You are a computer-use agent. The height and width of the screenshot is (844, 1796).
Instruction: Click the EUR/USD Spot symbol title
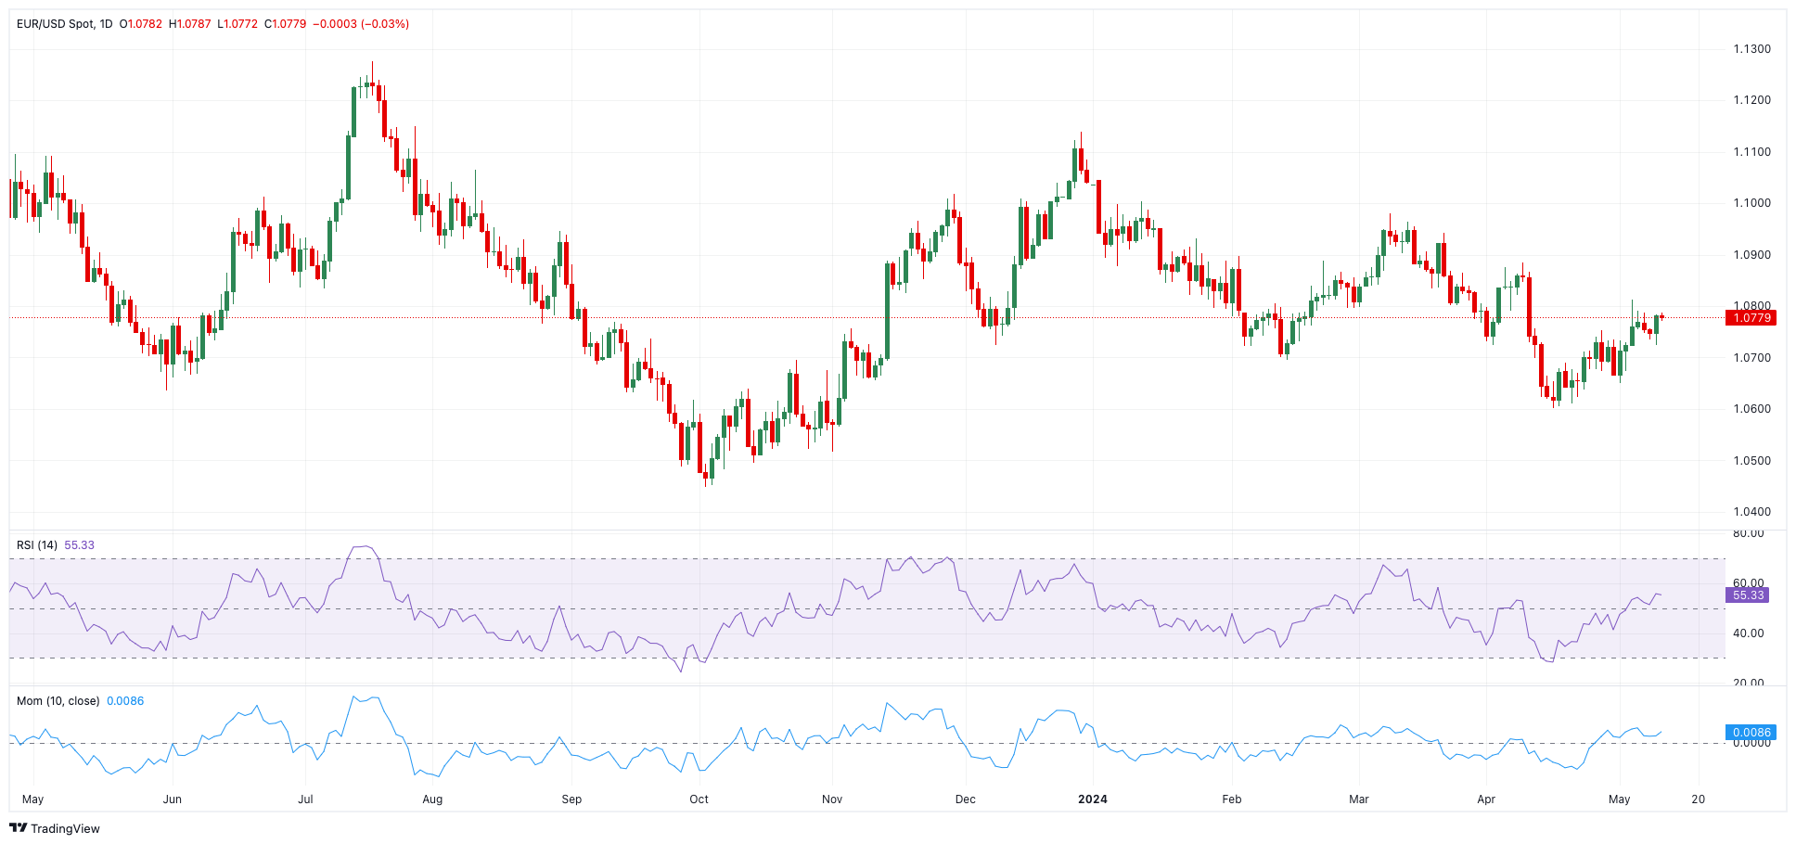55,23
